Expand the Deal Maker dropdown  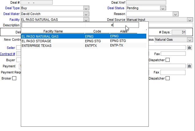click(x=86, y=14)
